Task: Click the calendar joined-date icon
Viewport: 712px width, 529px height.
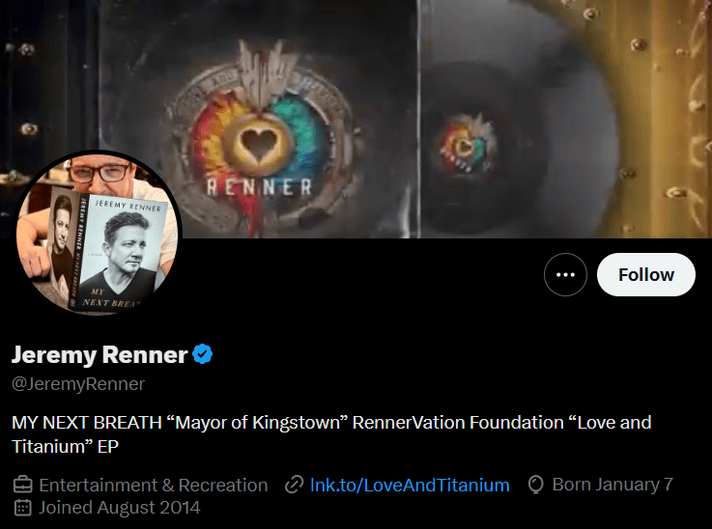Action: point(23,507)
